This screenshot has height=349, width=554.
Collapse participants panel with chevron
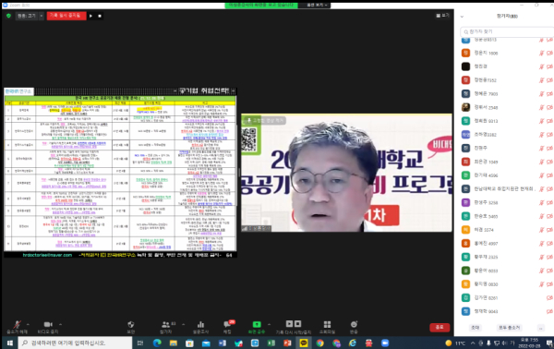pos(462,17)
